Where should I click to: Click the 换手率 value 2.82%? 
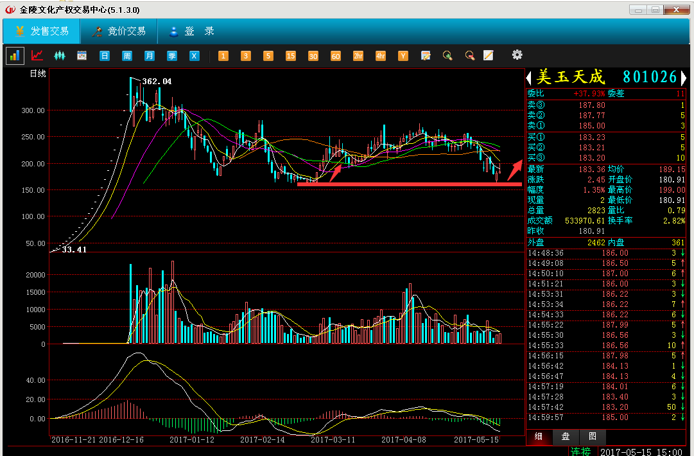[674, 220]
